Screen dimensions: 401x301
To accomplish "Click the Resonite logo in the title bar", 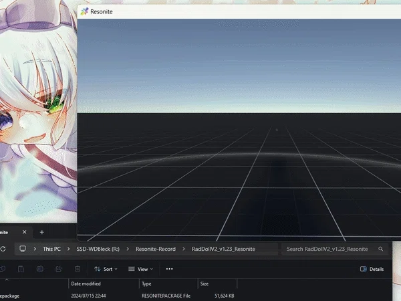I will [x=84, y=11].
